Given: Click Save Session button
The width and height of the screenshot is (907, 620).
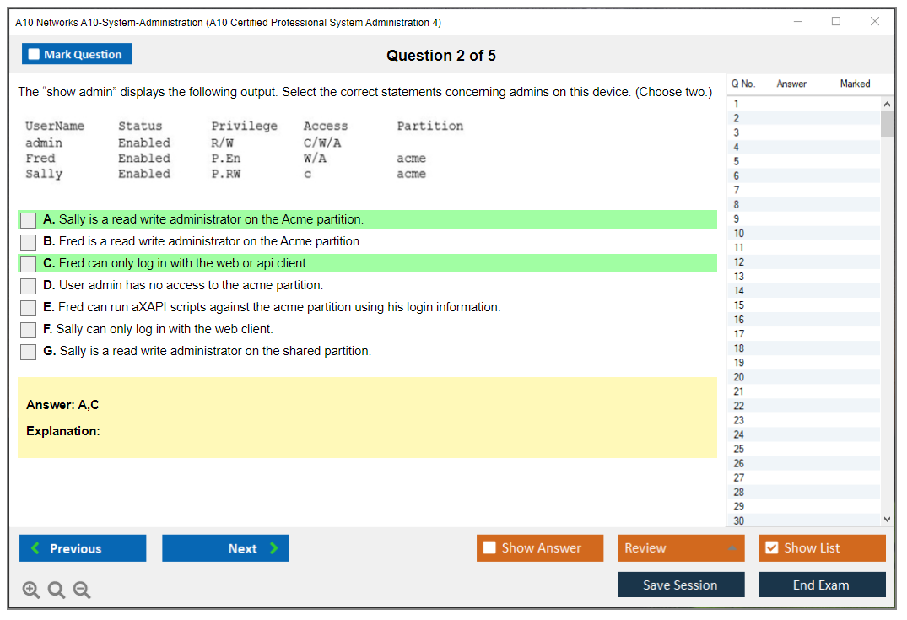Looking at the screenshot, I should point(680,585).
